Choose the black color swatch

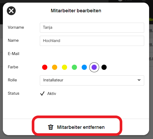tap(104, 67)
